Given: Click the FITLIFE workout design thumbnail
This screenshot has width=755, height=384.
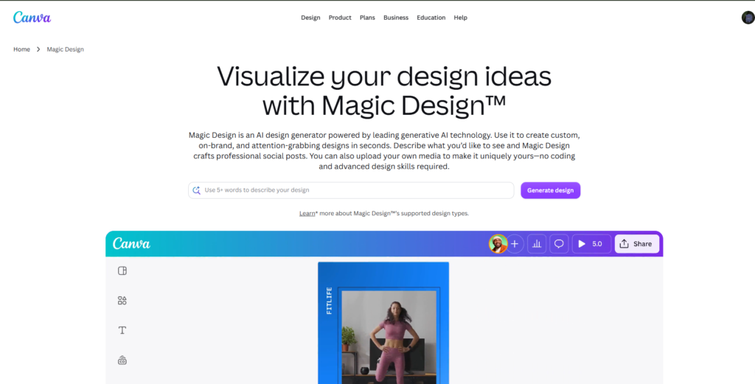Looking at the screenshot, I should click(x=383, y=323).
